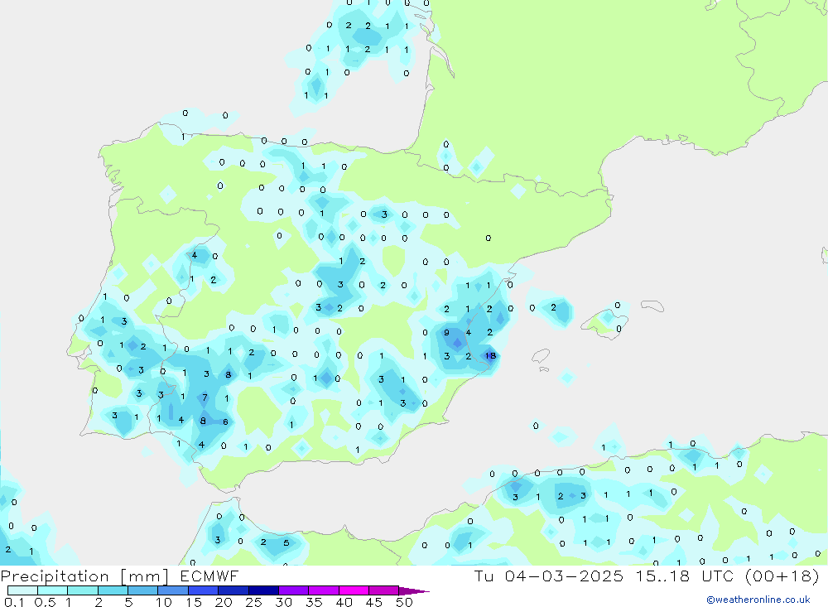Screen dimensions: 828x607
Task: Click the '9' precipitation value on the map
Action: point(447,332)
